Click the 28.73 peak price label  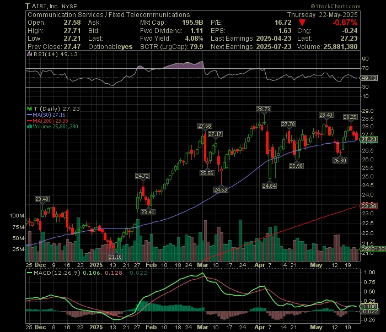pos(264,110)
